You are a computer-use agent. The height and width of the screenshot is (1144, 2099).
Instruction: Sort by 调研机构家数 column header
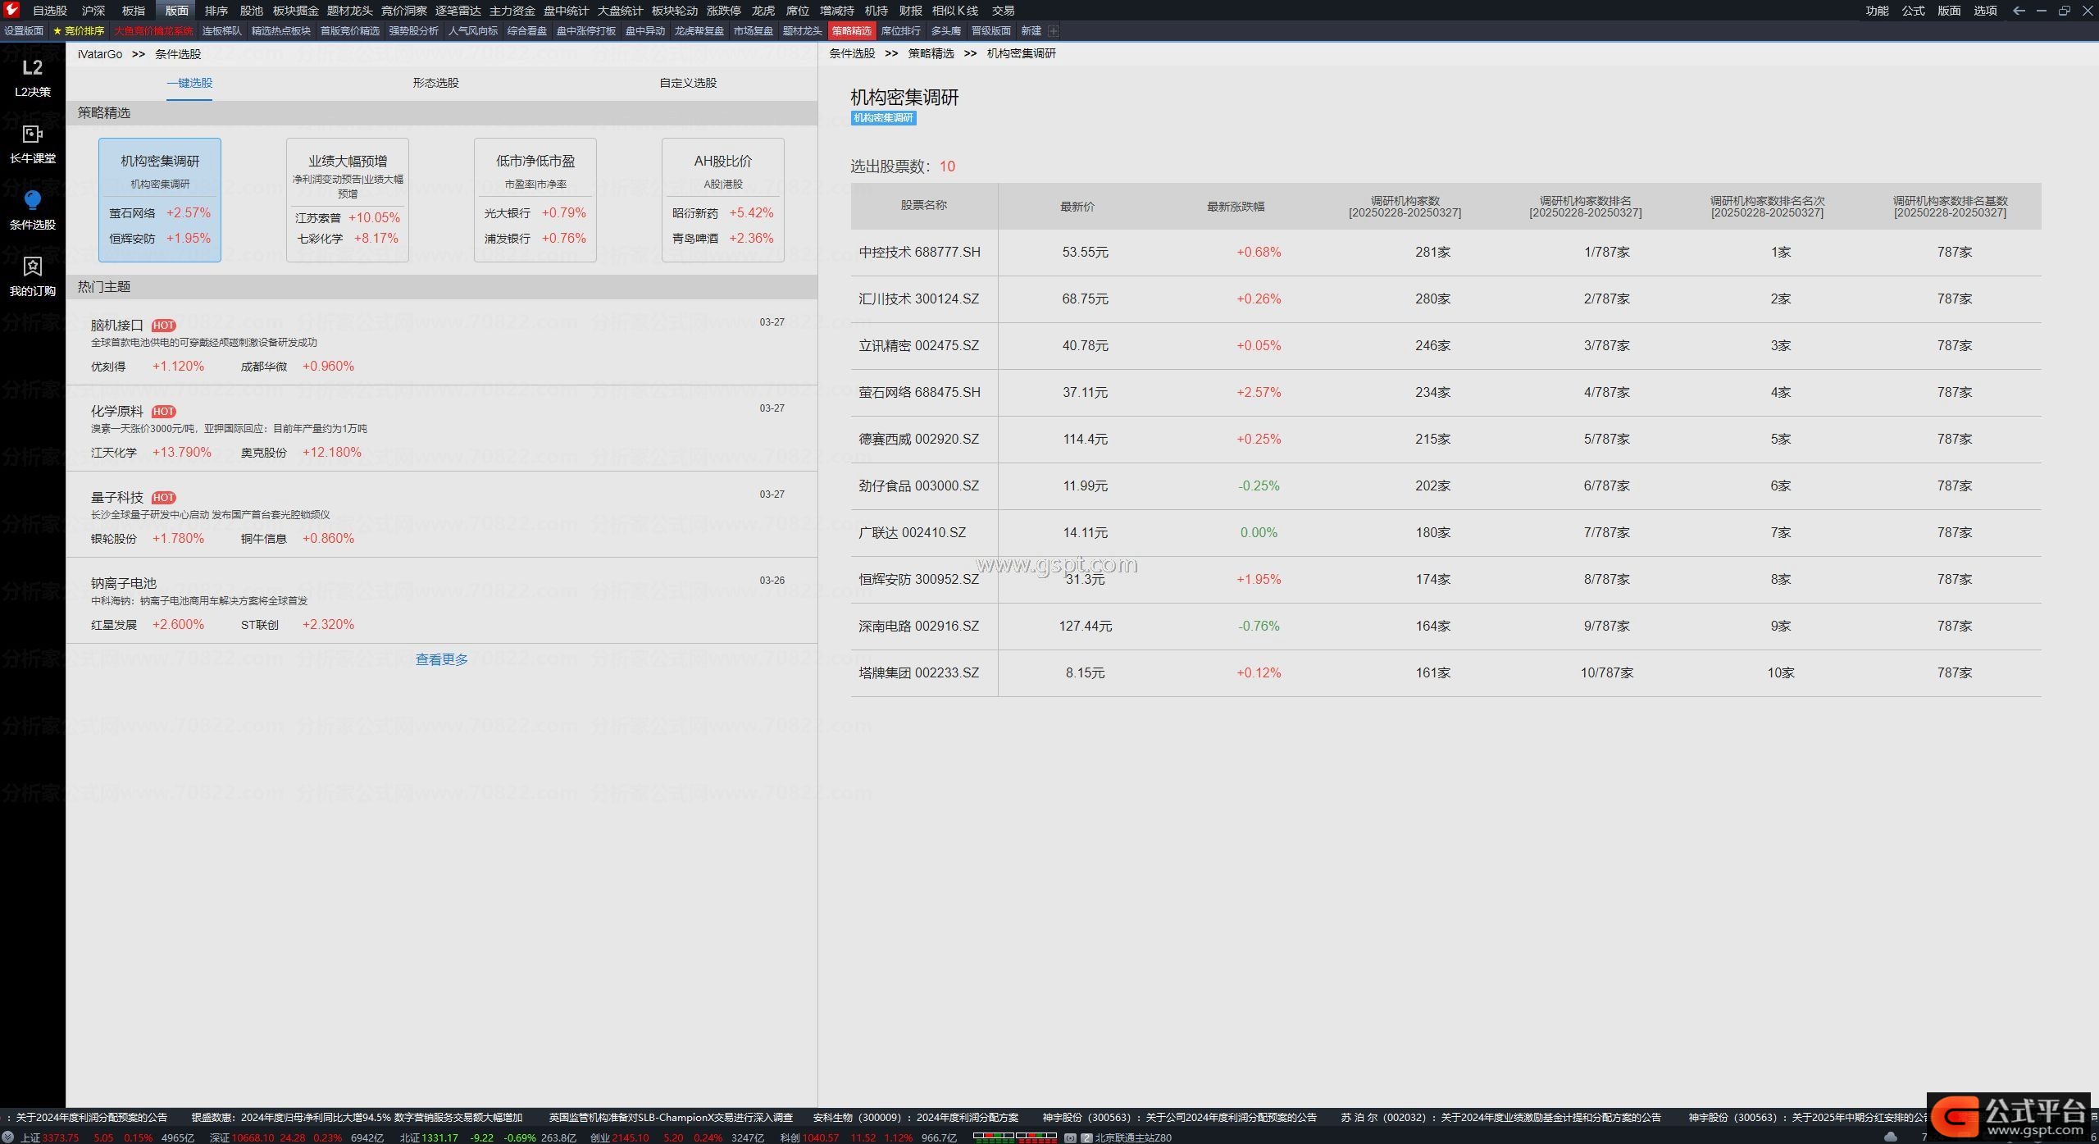(1405, 207)
